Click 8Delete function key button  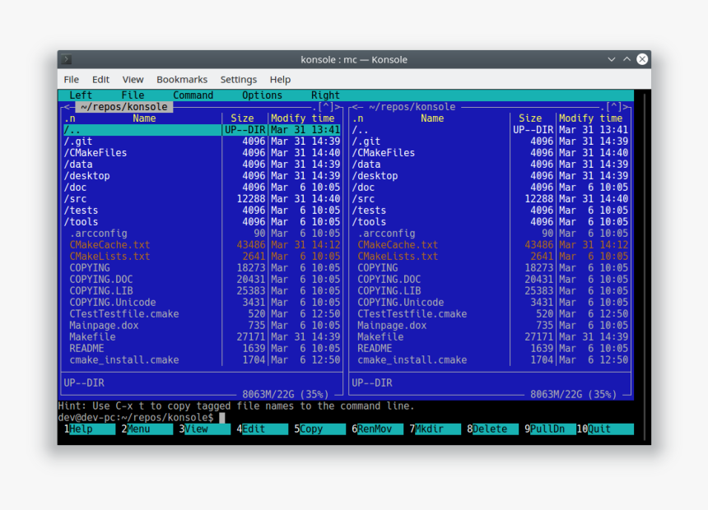[x=492, y=429]
